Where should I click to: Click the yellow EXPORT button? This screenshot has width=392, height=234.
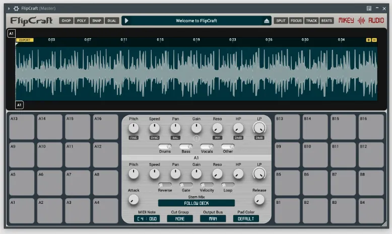(25, 40)
